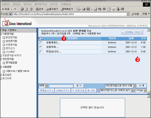Sort by 작성자 column header

pos(112,39)
